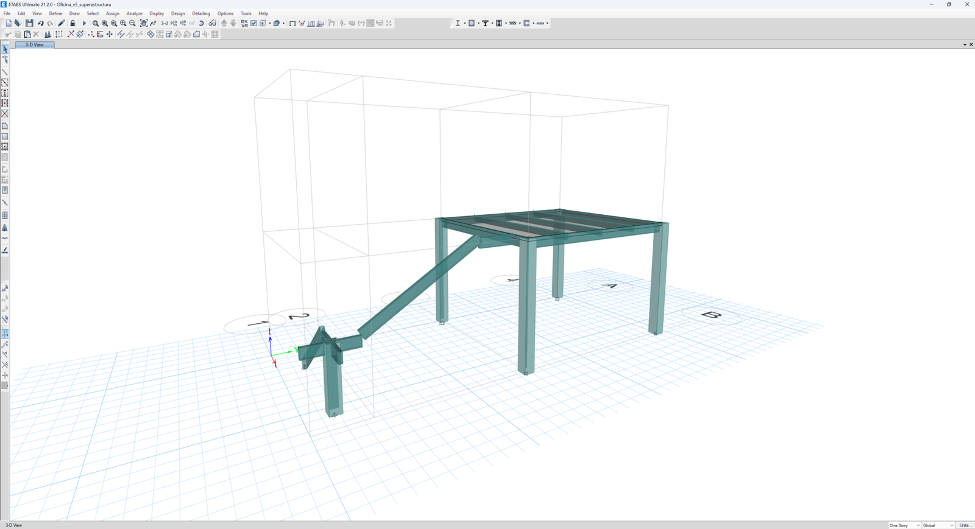Viewport: 975px width, 529px height.
Task: Click the Show Undeformed Shape icon
Action: [292, 23]
